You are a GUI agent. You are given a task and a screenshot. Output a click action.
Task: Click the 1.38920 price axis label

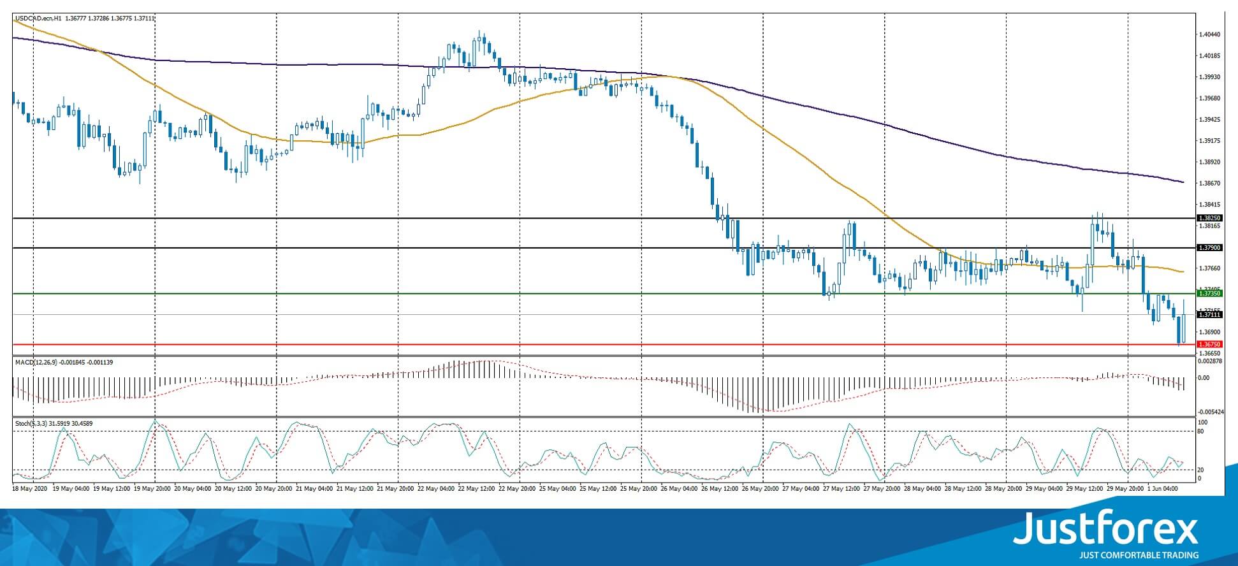click(x=1210, y=162)
